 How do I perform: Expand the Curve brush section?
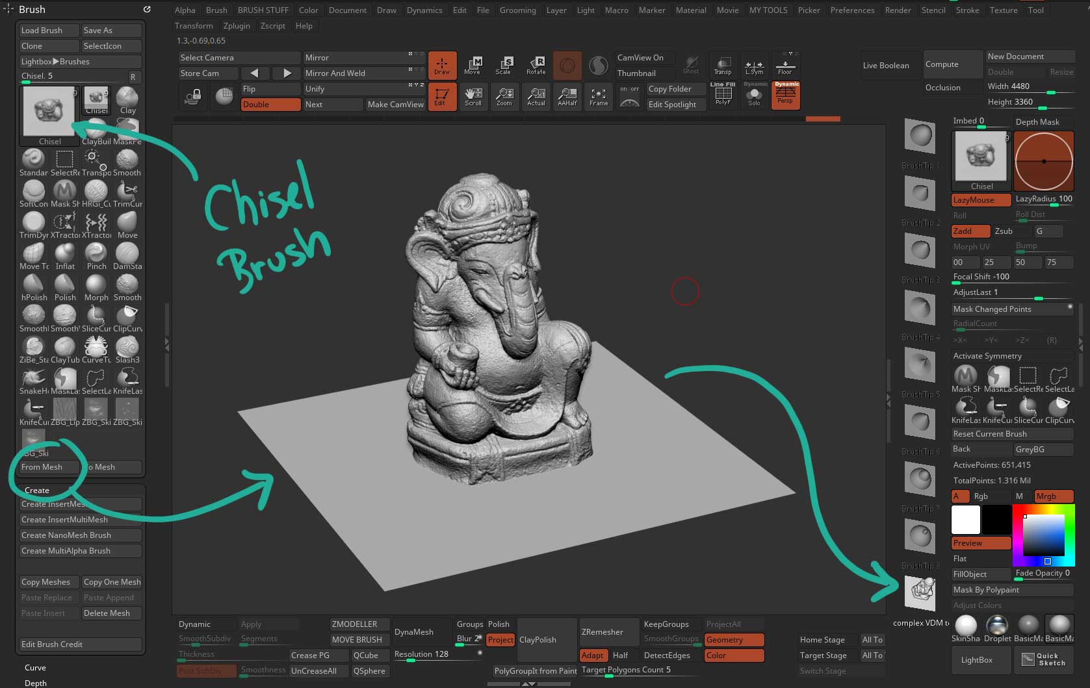click(x=35, y=668)
